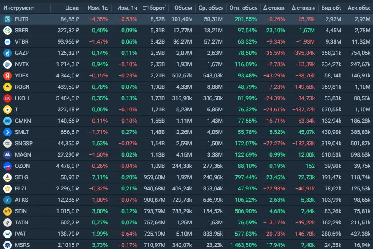Sort by the Аск объем column header
This screenshot has width=373, height=249.
[x=359, y=8]
